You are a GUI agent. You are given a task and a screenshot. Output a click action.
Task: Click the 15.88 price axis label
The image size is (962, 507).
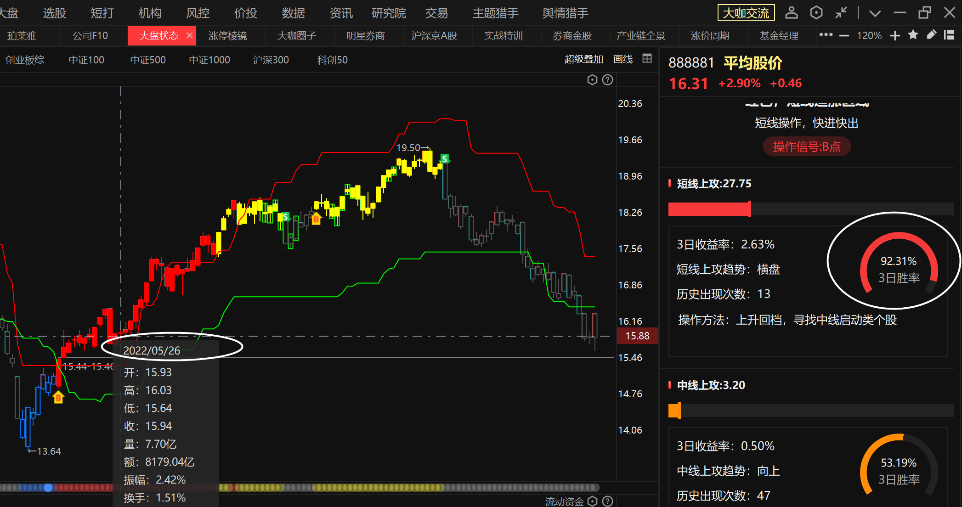click(x=638, y=336)
